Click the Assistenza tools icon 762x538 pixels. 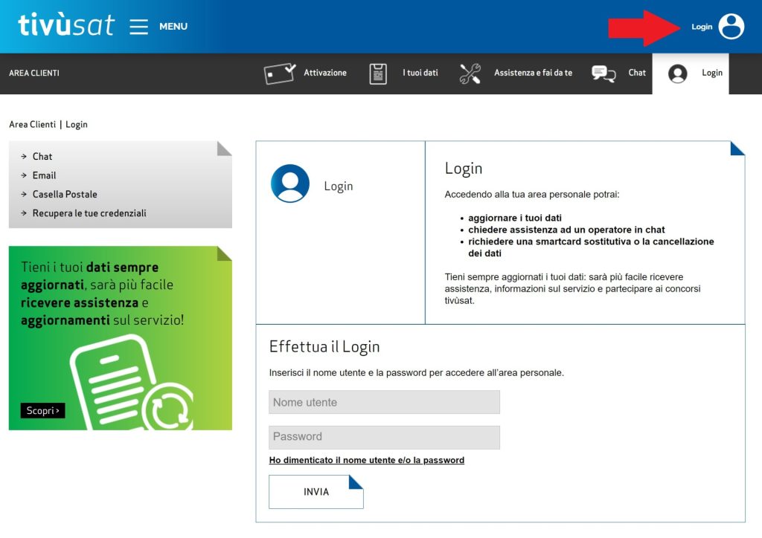point(470,74)
